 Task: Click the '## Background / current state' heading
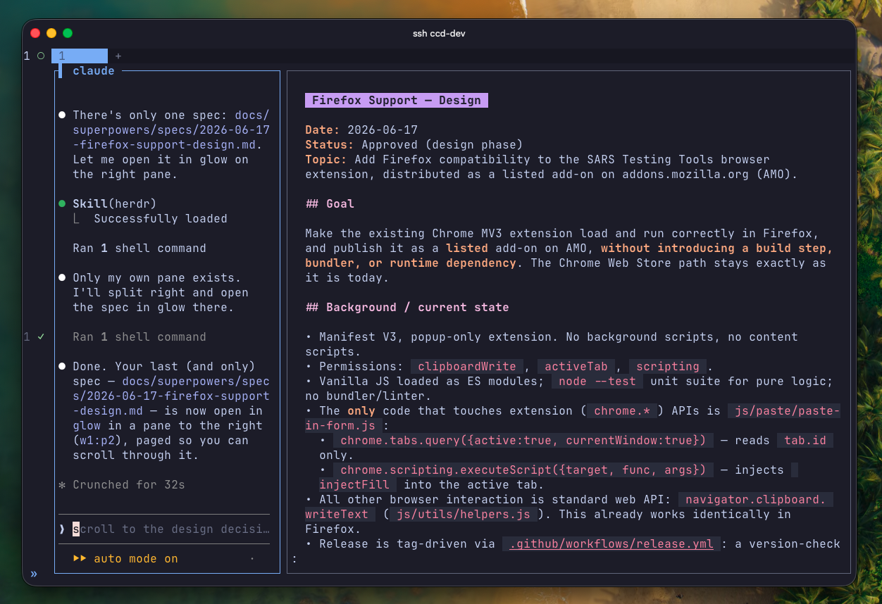point(407,308)
